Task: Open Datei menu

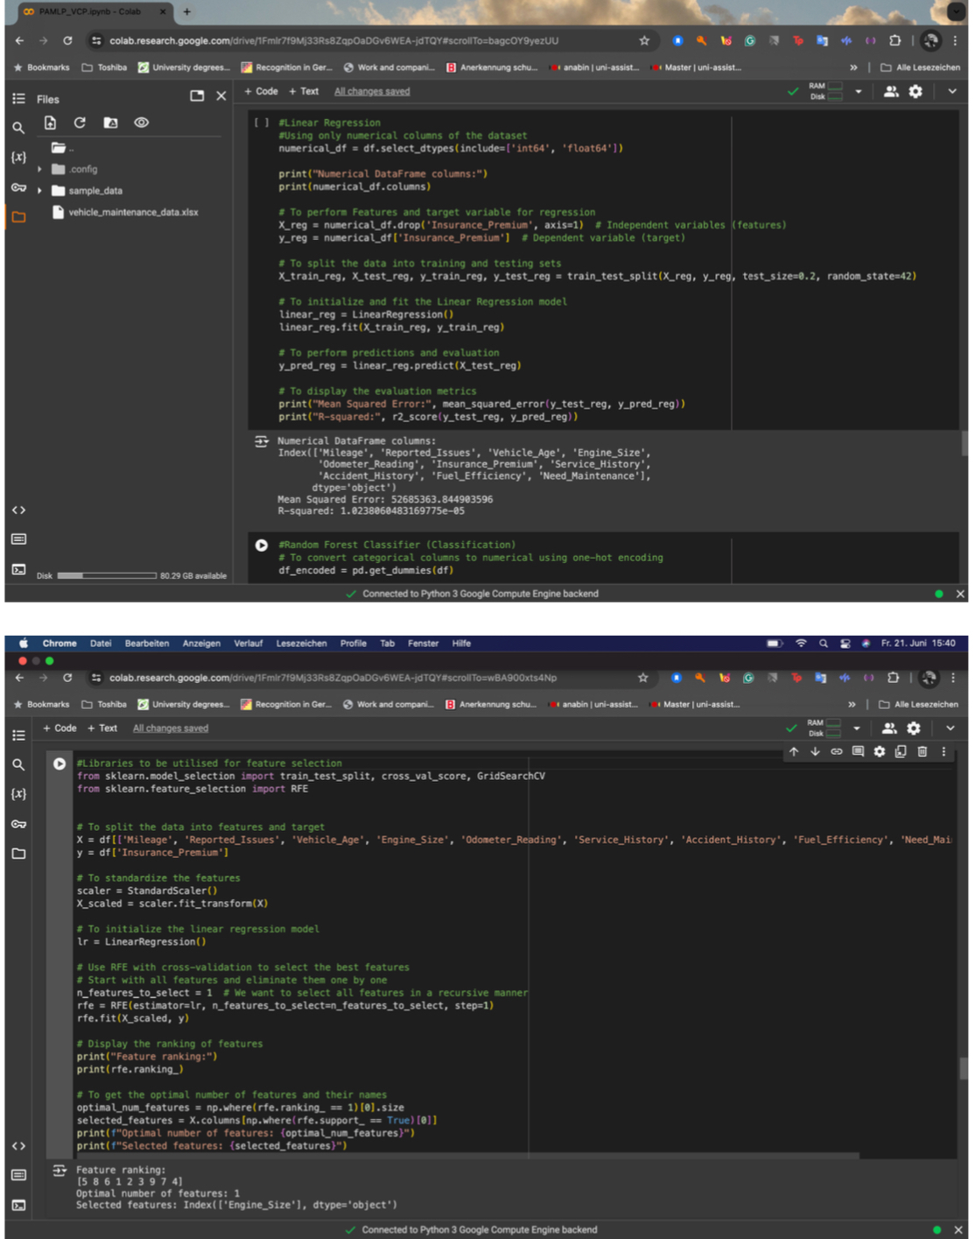Action: [x=101, y=644]
